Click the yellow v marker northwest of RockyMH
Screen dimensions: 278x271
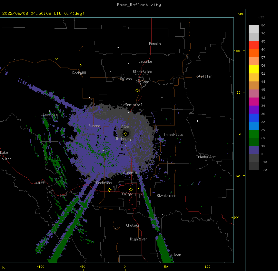pos(56,59)
